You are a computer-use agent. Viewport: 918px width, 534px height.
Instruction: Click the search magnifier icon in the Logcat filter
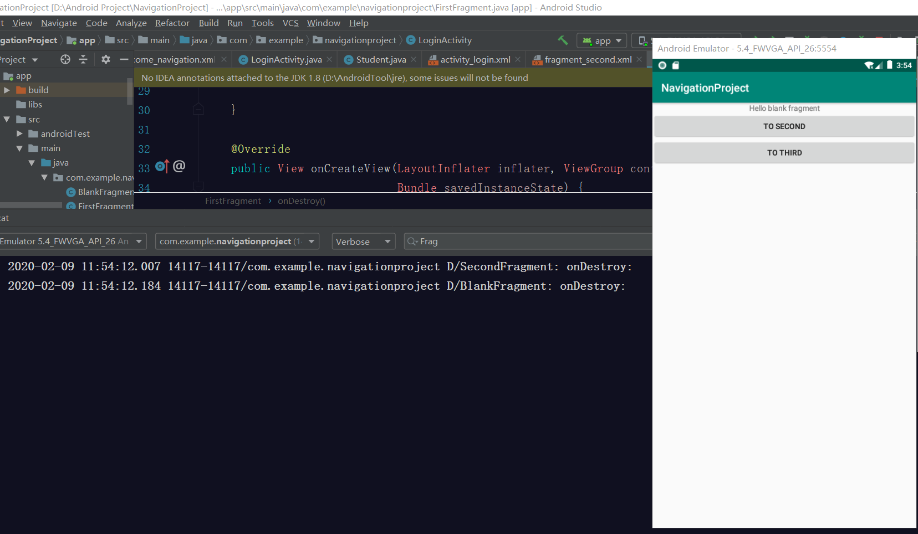point(412,242)
